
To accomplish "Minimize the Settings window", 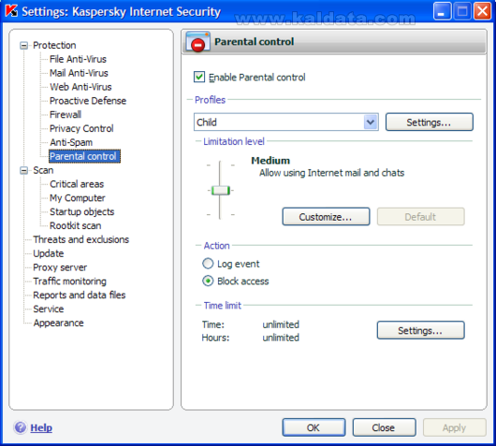I will (442, 11).
